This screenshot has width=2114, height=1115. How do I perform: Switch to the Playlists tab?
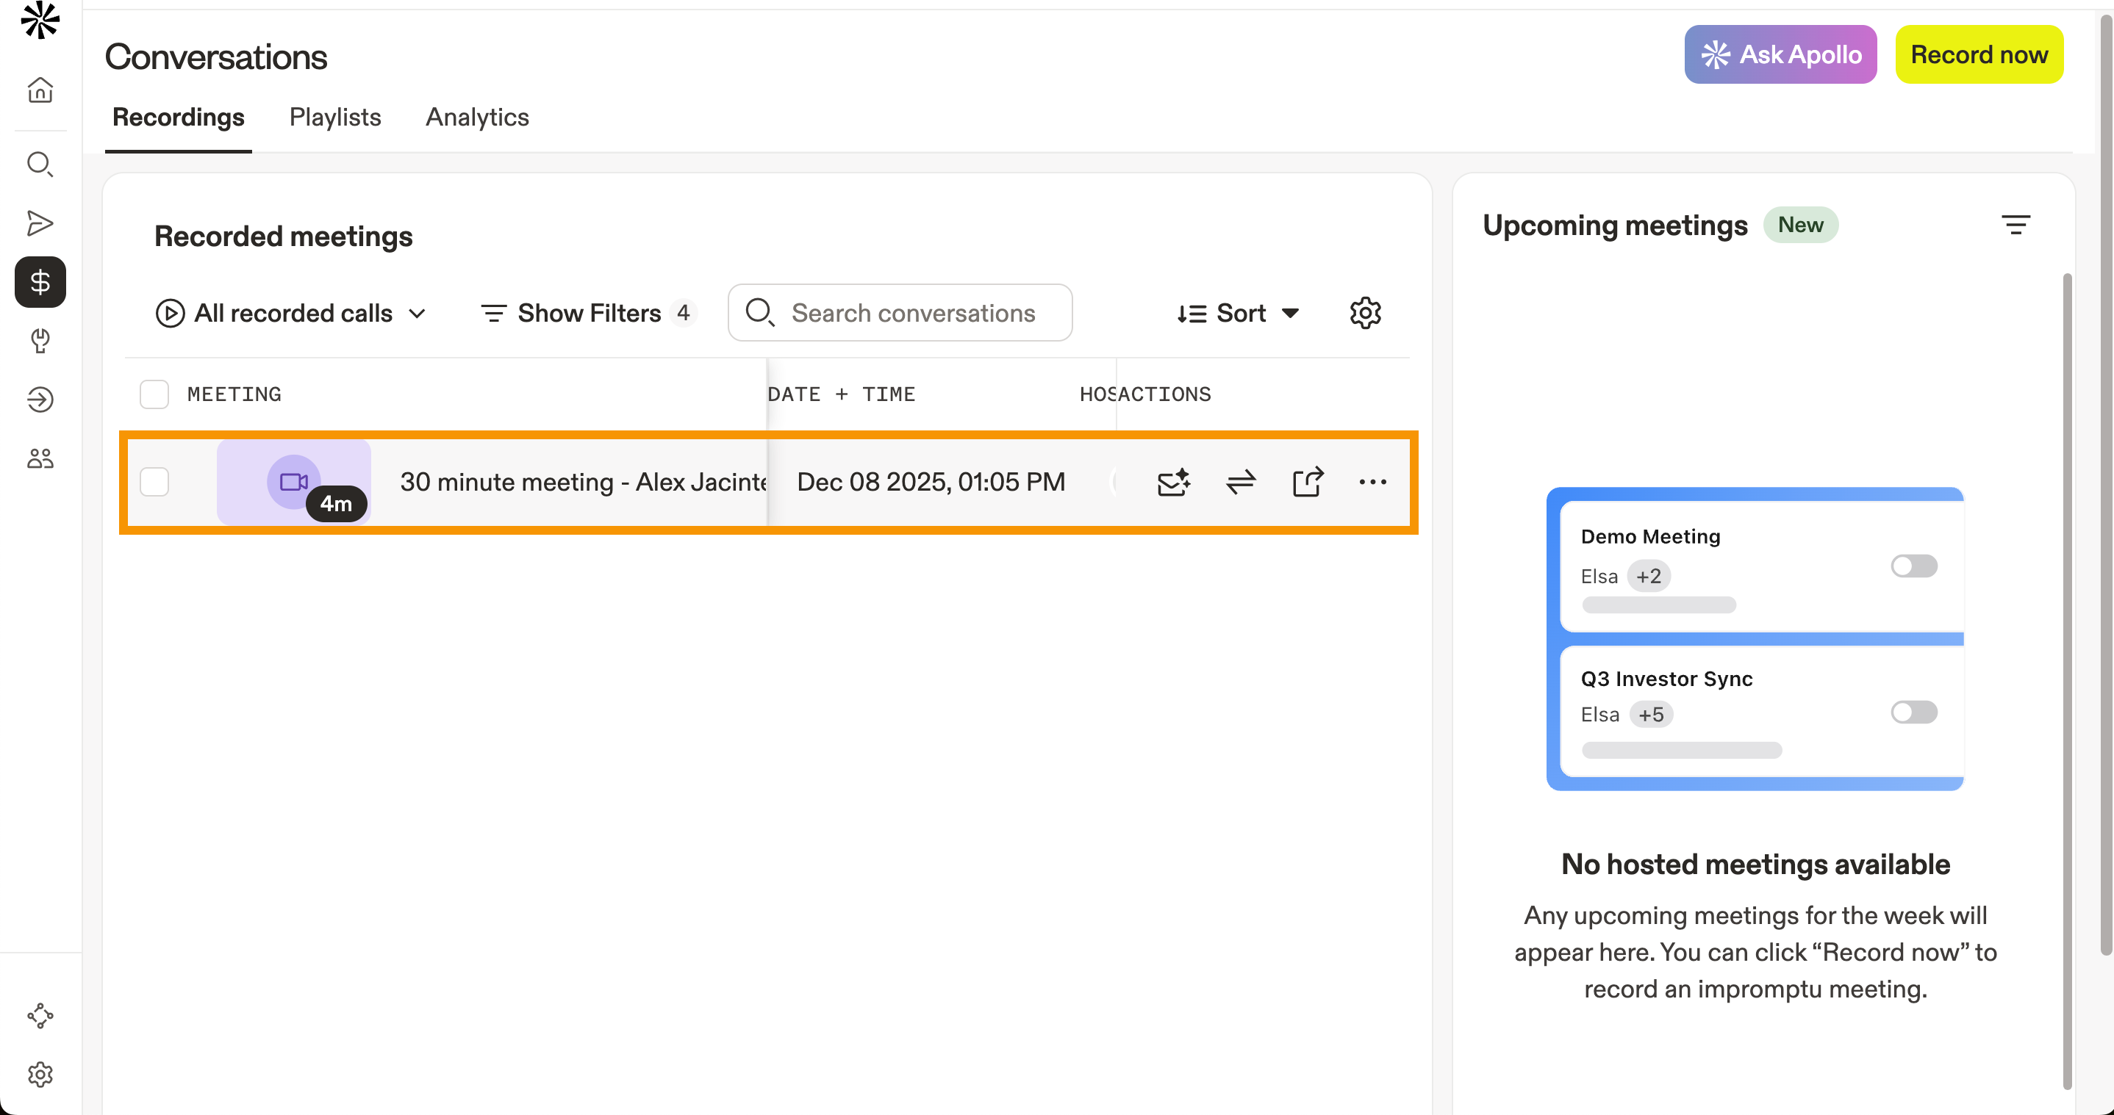point(334,118)
